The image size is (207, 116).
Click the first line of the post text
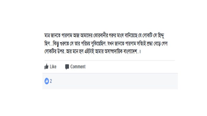click(104, 35)
